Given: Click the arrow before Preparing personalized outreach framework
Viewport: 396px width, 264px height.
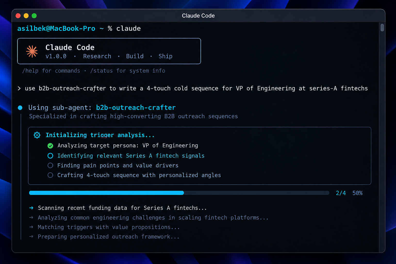Looking at the screenshot, I should [31, 237].
